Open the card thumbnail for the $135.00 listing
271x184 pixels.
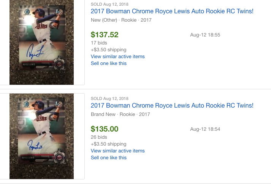click(41, 136)
